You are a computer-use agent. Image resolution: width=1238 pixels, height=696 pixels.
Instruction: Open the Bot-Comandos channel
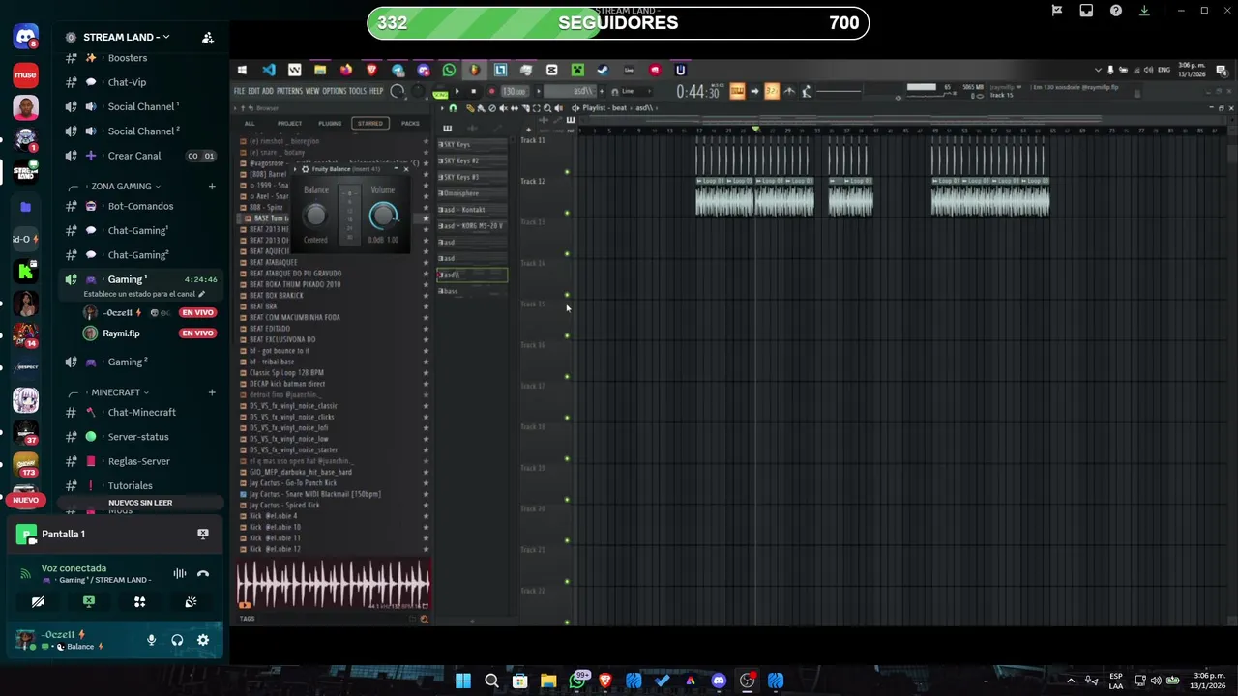pos(141,206)
